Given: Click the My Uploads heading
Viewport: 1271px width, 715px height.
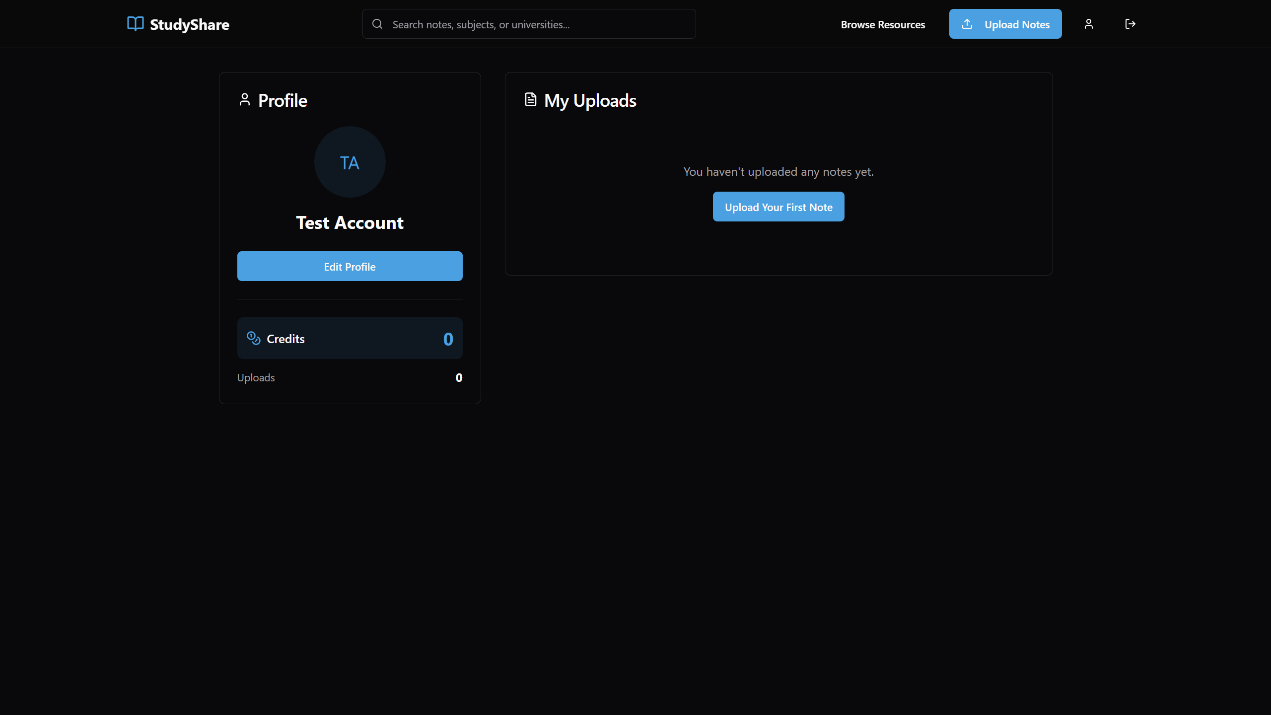Looking at the screenshot, I should pos(590,101).
